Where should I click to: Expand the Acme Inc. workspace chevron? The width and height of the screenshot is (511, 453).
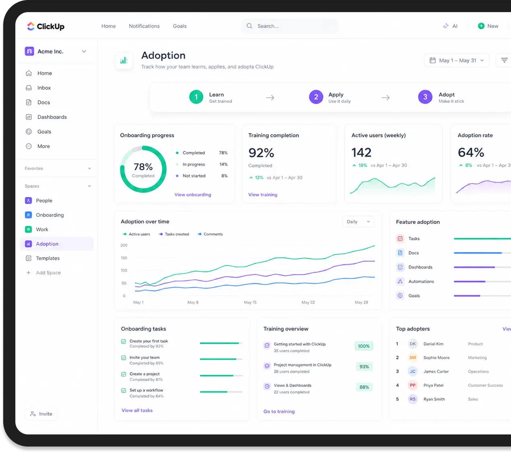coord(84,51)
